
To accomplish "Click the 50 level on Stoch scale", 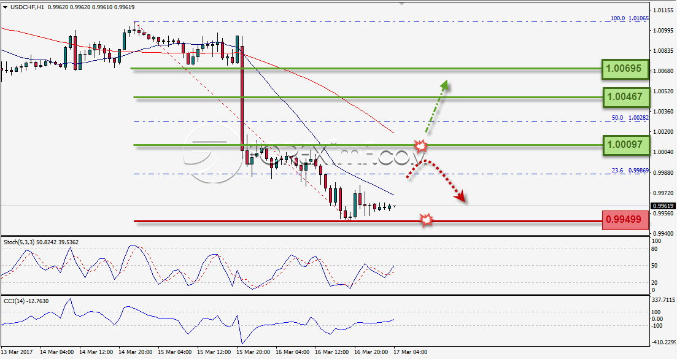I will click(654, 266).
